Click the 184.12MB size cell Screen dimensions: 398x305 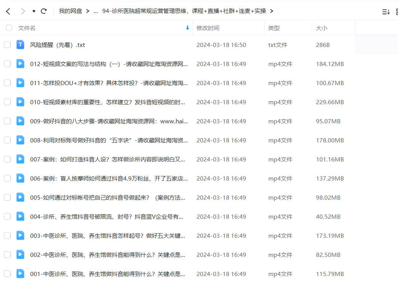point(330,64)
